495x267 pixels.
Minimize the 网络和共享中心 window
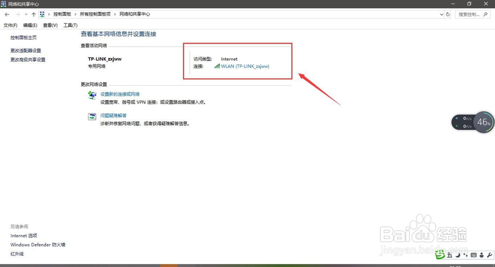pos(453,4)
